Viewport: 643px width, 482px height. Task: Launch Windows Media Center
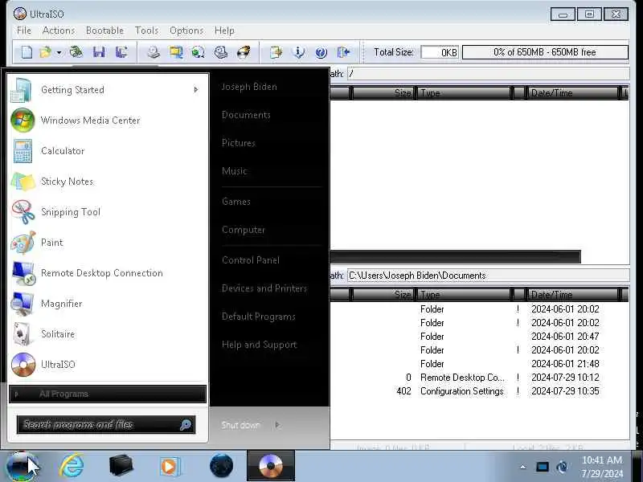pyautogui.click(x=108, y=120)
